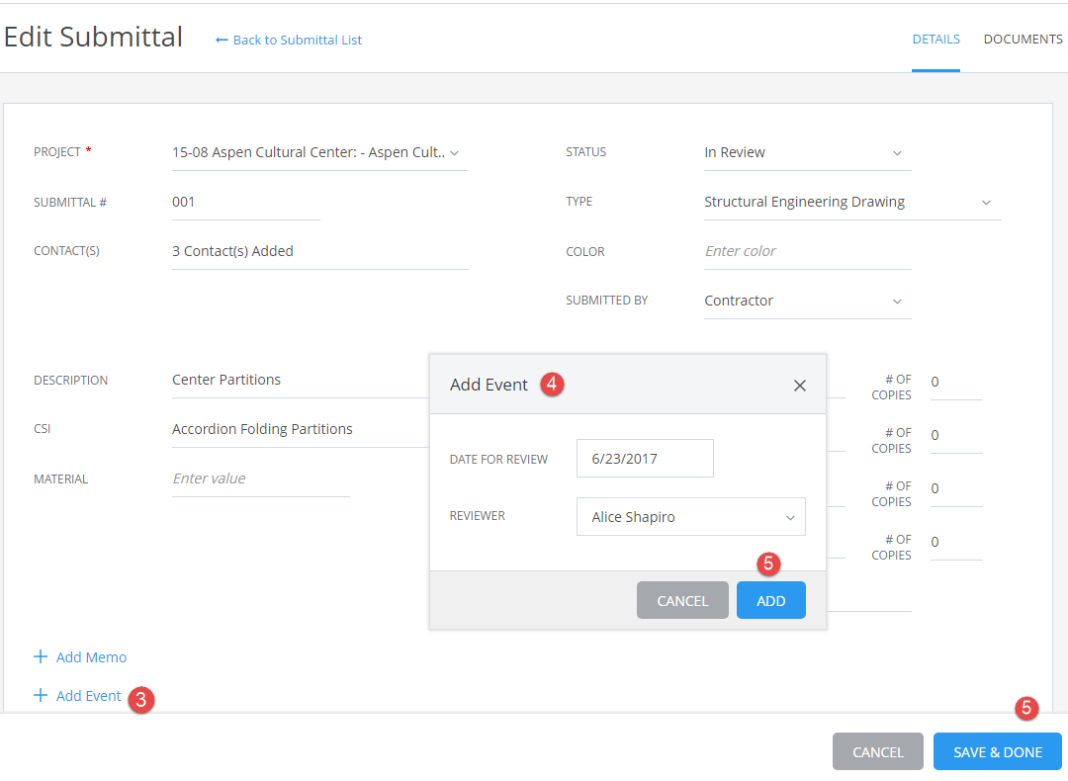Select the DETAILS tab
This screenshot has width=1068, height=781.
[x=935, y=39]
